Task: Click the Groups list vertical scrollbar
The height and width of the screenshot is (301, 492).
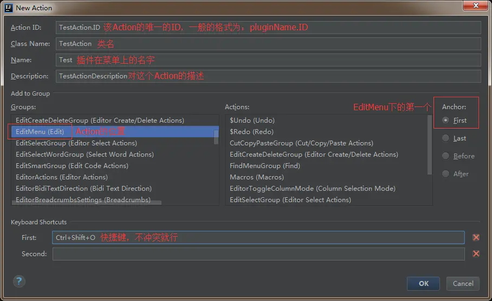Action: tap(216, 137)
